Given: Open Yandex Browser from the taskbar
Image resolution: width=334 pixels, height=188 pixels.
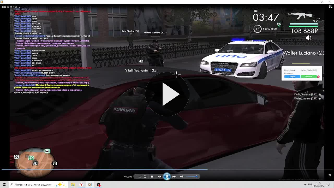Looking at the screenshot, I should [81, 185].
